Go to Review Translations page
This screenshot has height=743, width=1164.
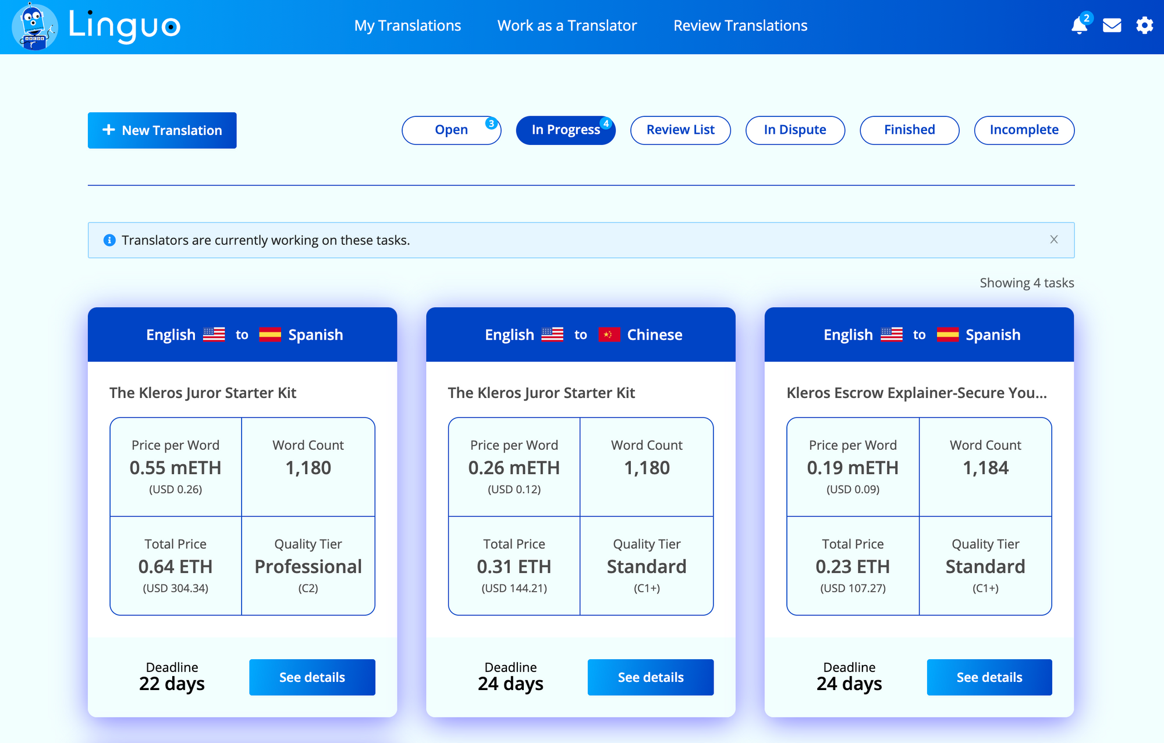click(740, 26)
